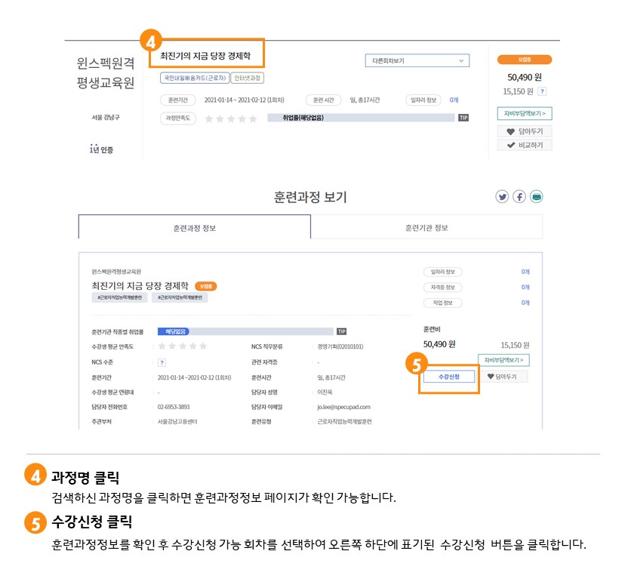Image resolution: width=625 pixels, height=588 pixels.
Task: Click the question mark next to 15,150 원
Action: point(542,91)
